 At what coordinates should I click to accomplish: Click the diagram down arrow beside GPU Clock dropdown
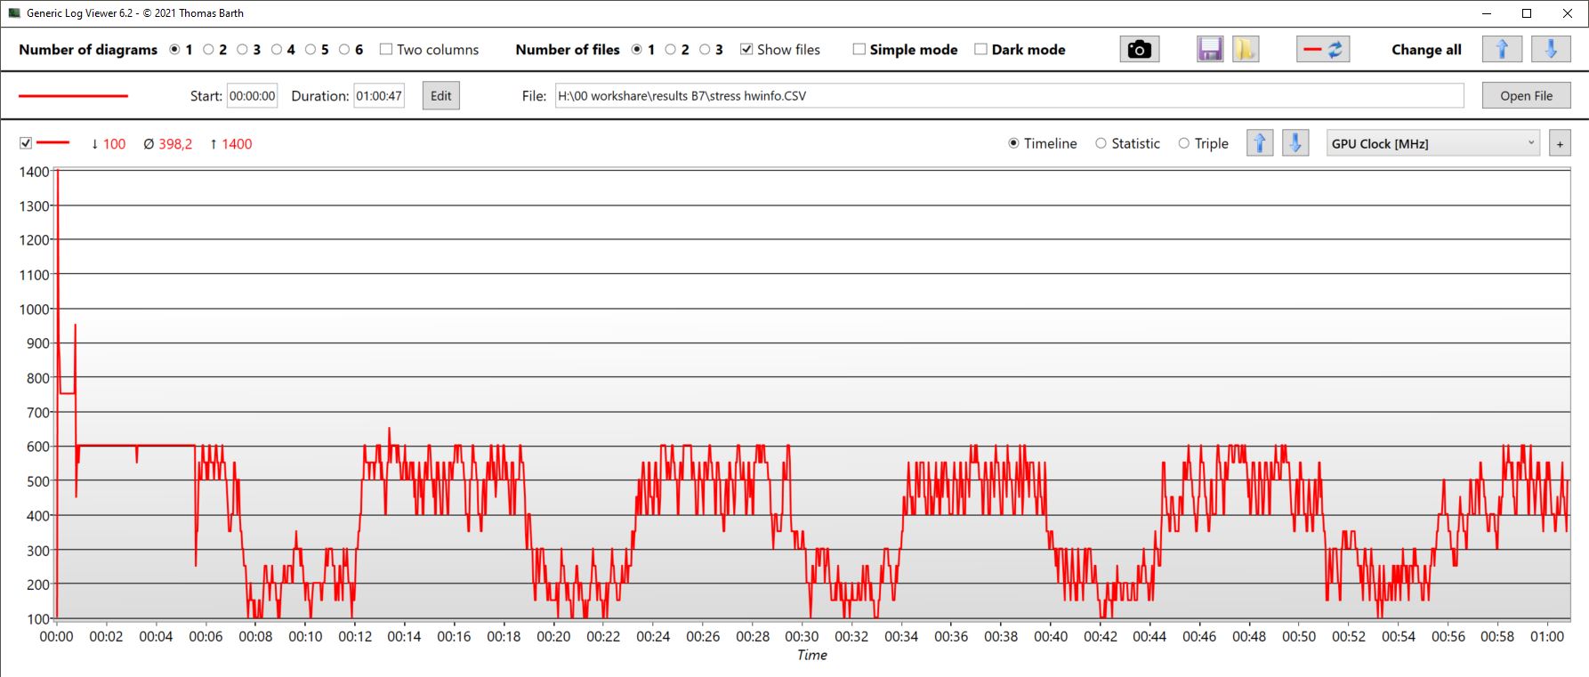(x=1295, y=143)
